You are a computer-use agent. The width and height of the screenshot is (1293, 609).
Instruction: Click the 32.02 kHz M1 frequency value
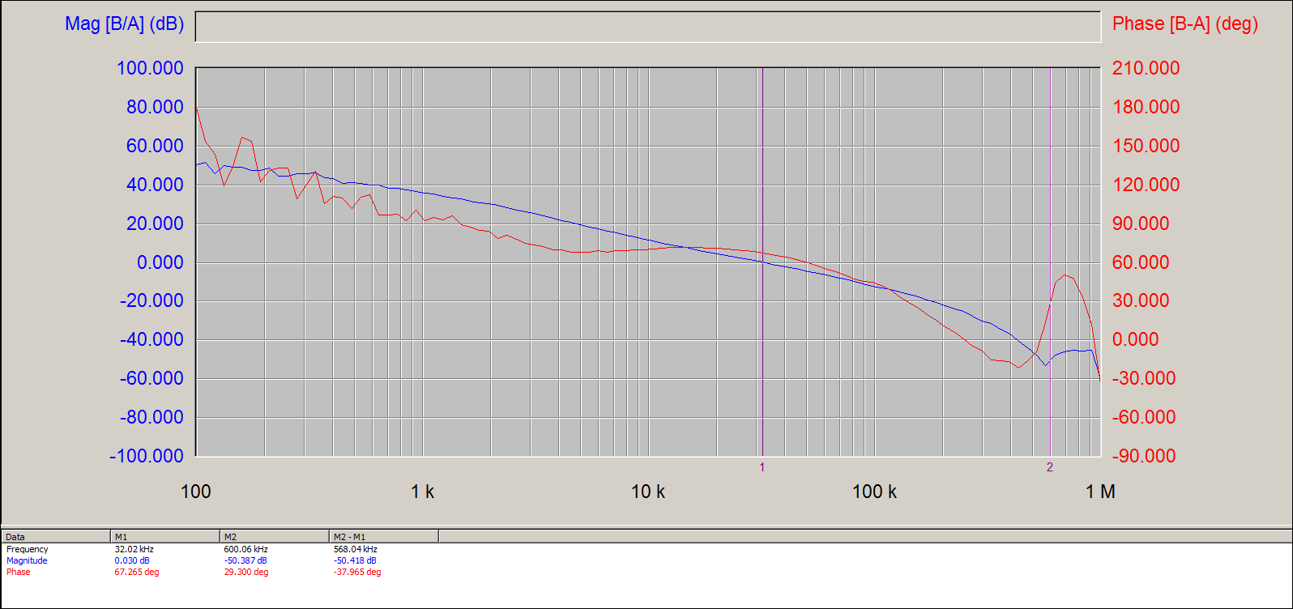(134, 549)
